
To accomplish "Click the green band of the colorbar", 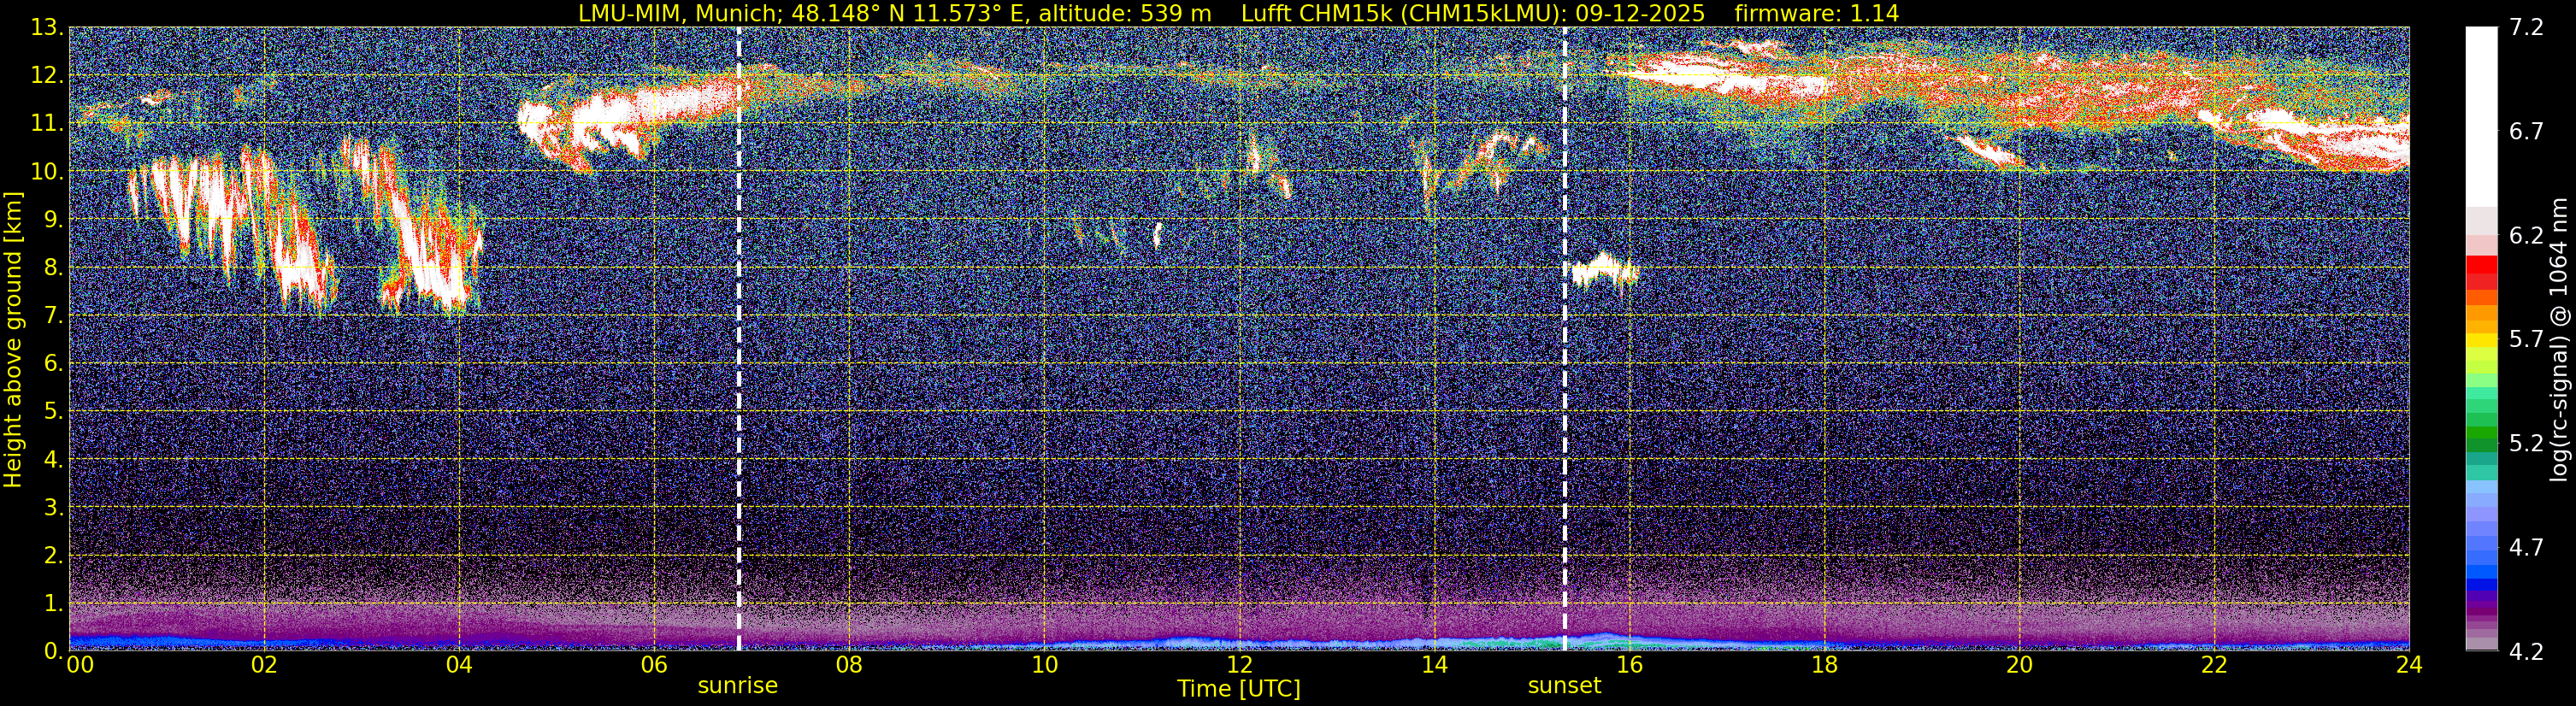I will click(x=2481, y=435).
